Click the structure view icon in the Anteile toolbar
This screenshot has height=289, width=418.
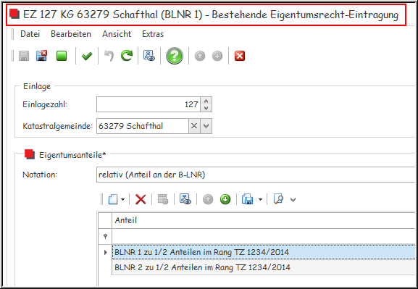pos(185,199)
